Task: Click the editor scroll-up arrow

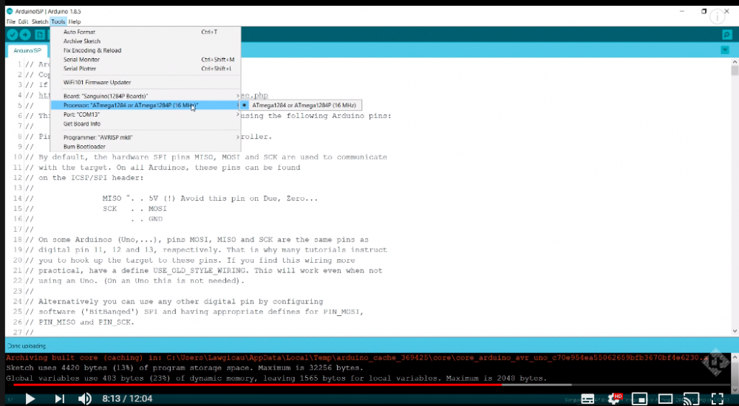Action: tap(735, 61)
